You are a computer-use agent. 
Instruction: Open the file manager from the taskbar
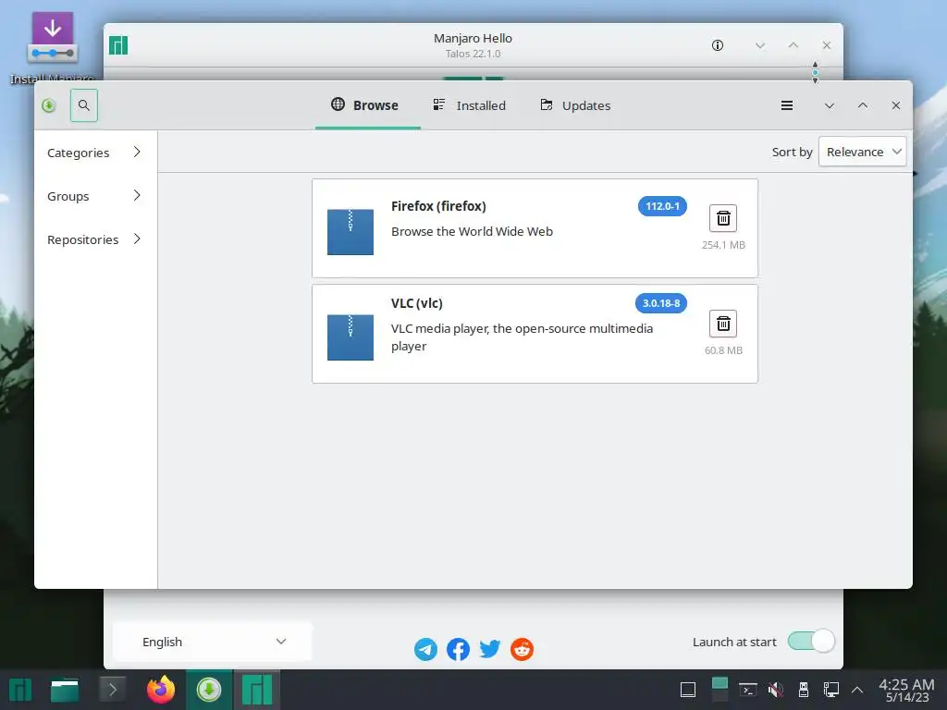65,690
